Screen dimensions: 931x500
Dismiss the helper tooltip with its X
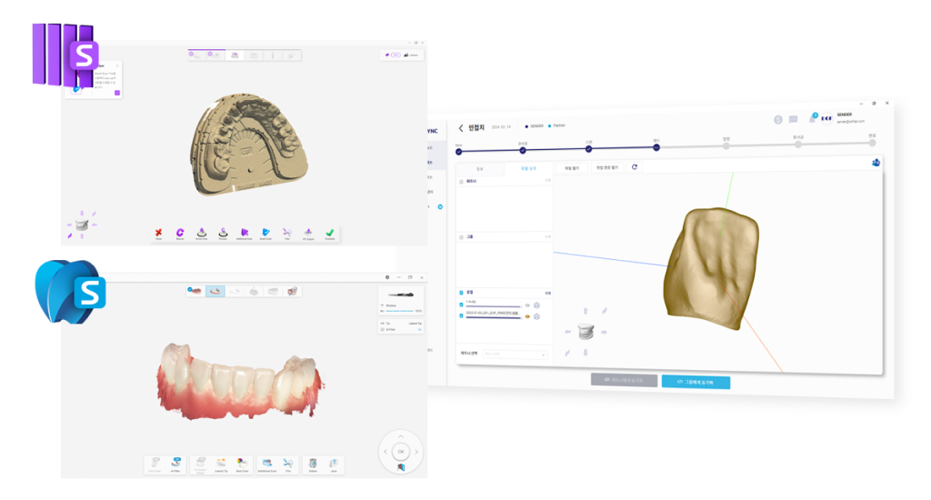(117, 65)
